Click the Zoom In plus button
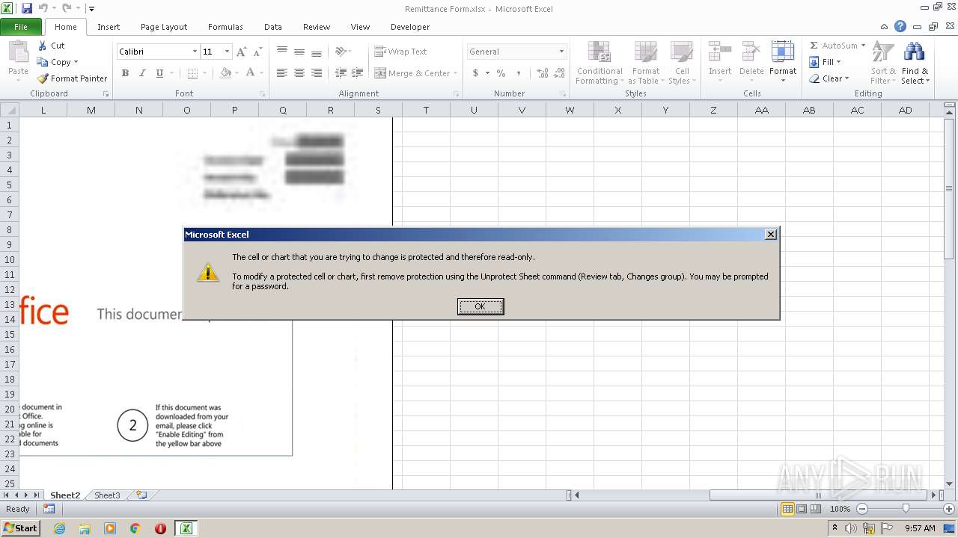This screenshot has width=958, height=538. (x=949, y=509)
